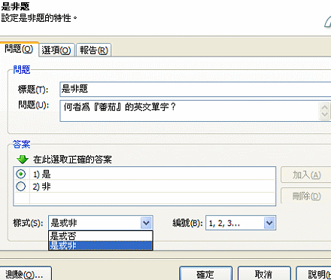Open the 樣式(S) style dropdown arrow
Viewport: 331px width, 280px height.
pos(147,223)
